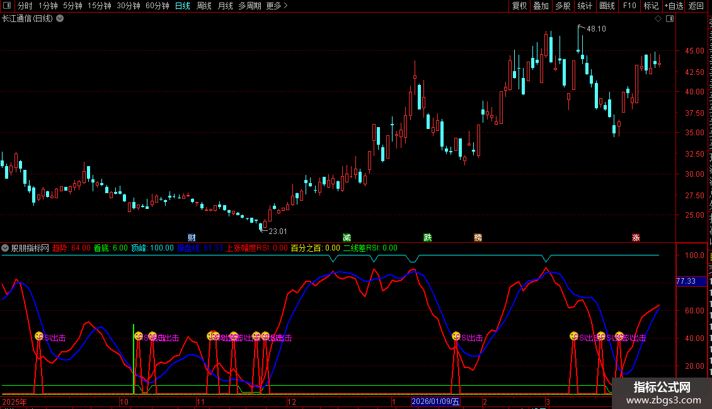This screenshot has width=712, height=409.
Task: Click the 标记 mark button
Action: (651, 6)
